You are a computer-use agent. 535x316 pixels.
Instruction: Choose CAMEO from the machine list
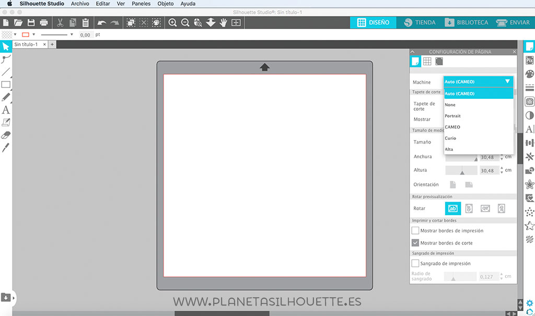(479, 127)
